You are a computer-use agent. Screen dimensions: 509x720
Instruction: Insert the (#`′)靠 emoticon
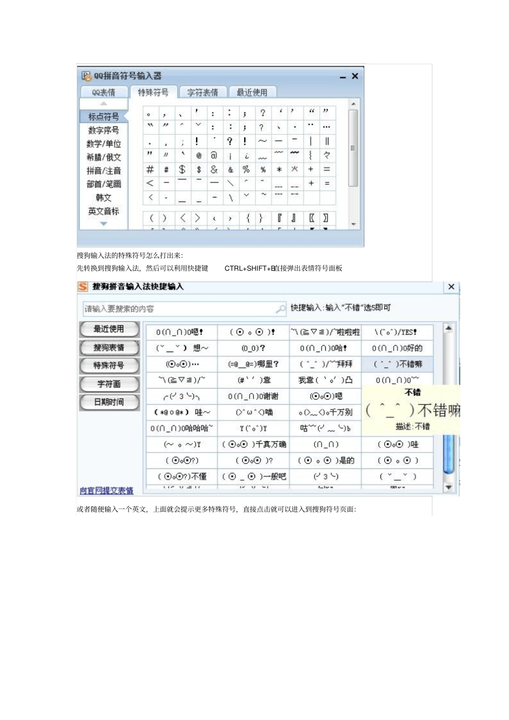tap(253, 380)
